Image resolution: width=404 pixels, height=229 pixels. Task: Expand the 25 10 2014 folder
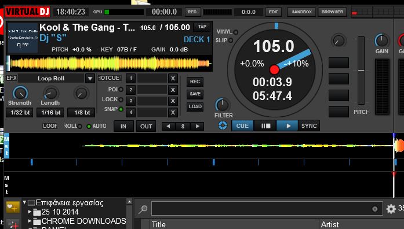(x=30, y=212)
